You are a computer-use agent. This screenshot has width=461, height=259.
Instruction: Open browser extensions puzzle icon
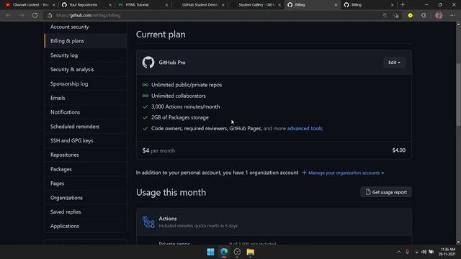click(424, 15)
